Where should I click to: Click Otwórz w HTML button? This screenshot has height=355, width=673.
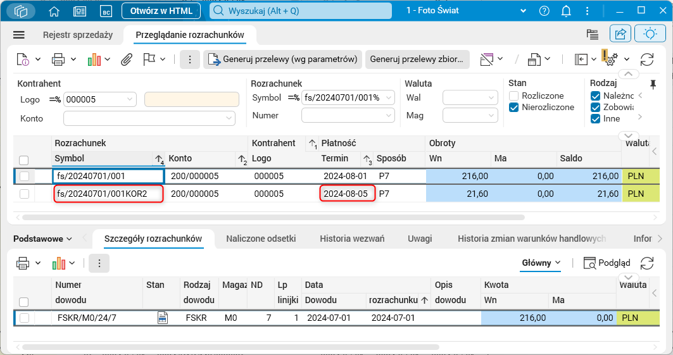(161, 11)
